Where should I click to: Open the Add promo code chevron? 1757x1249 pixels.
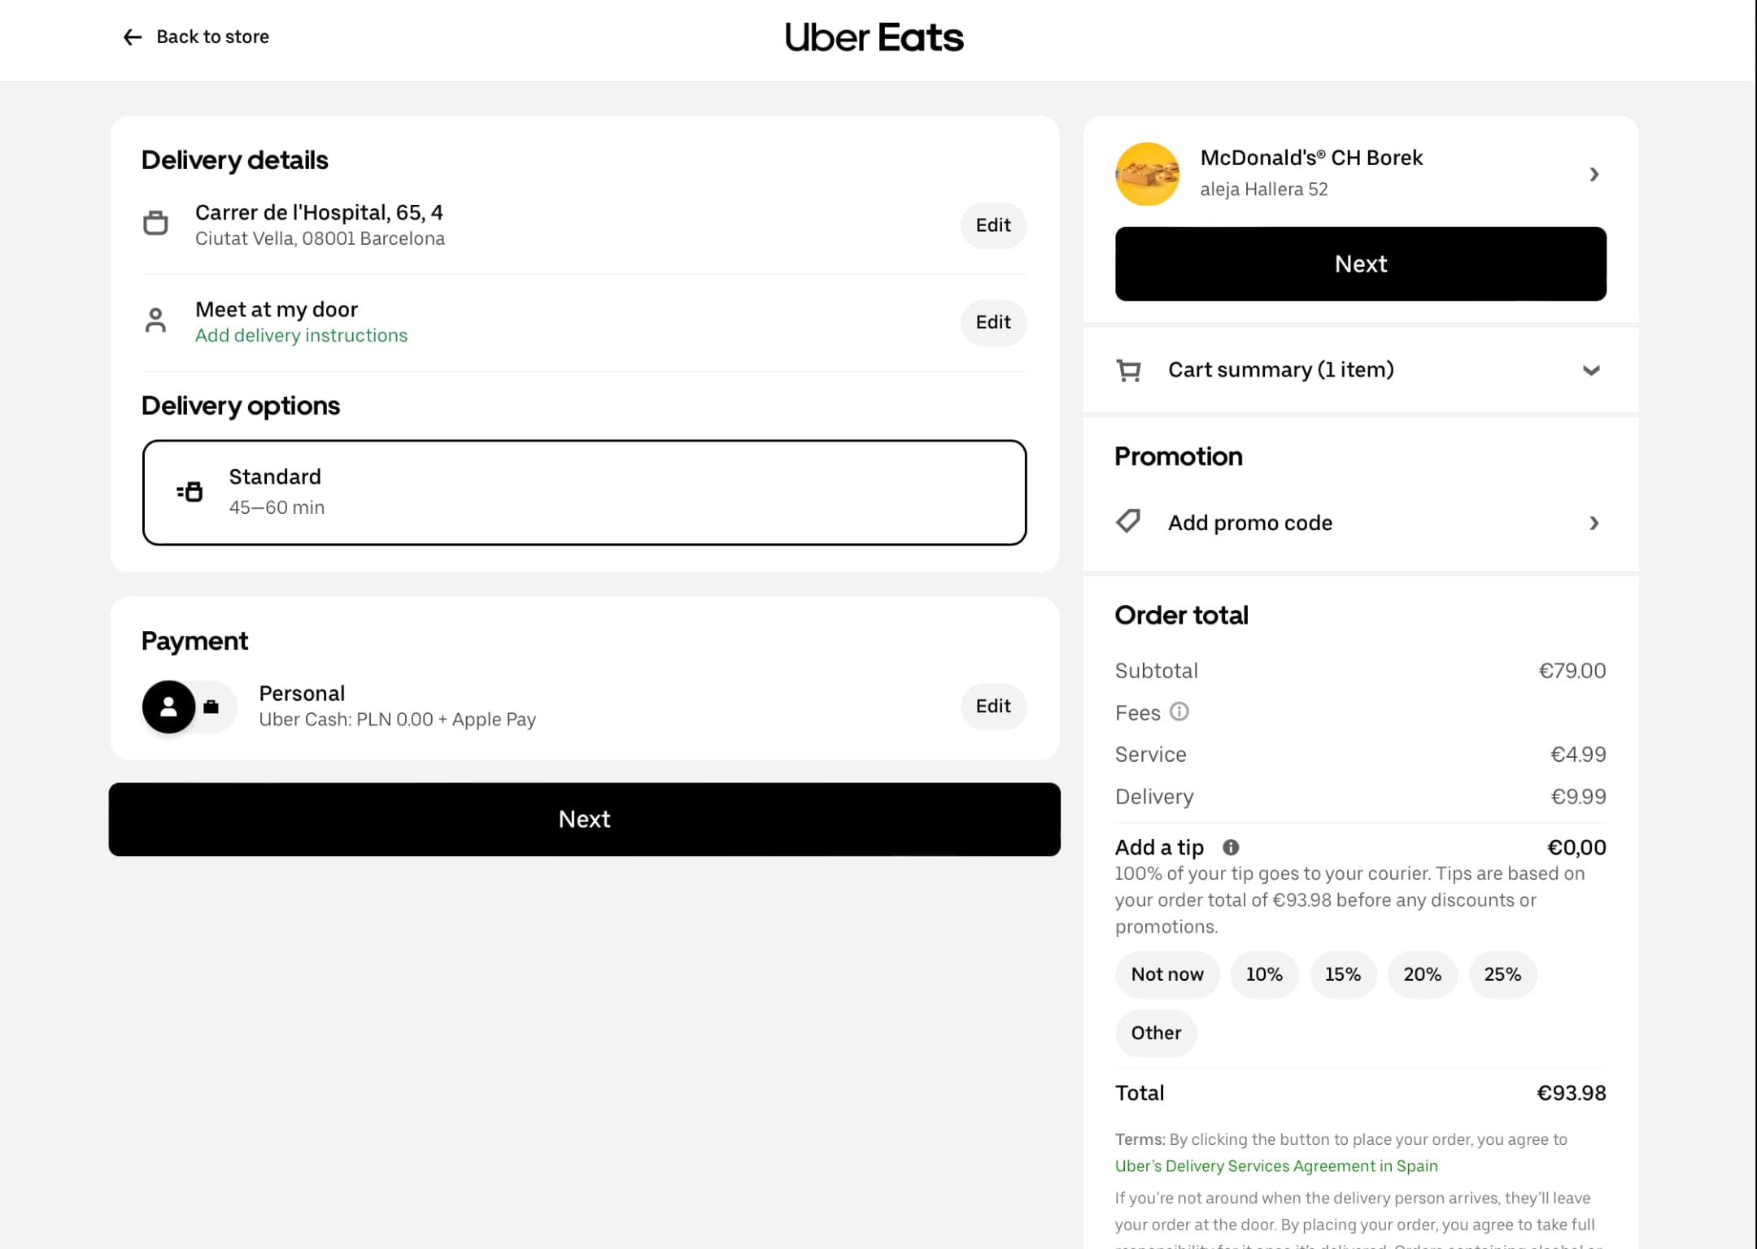tap(1594, 523)
